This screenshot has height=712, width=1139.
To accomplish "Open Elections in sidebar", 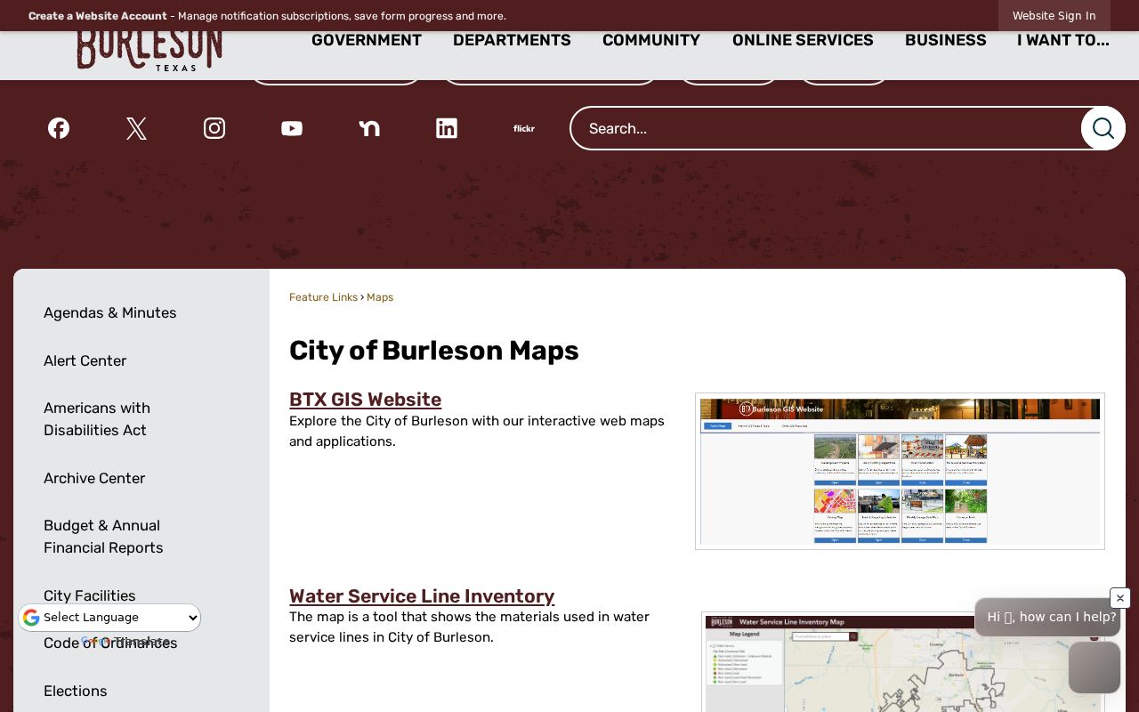I will pyautogui.click(x=76, y=691).
